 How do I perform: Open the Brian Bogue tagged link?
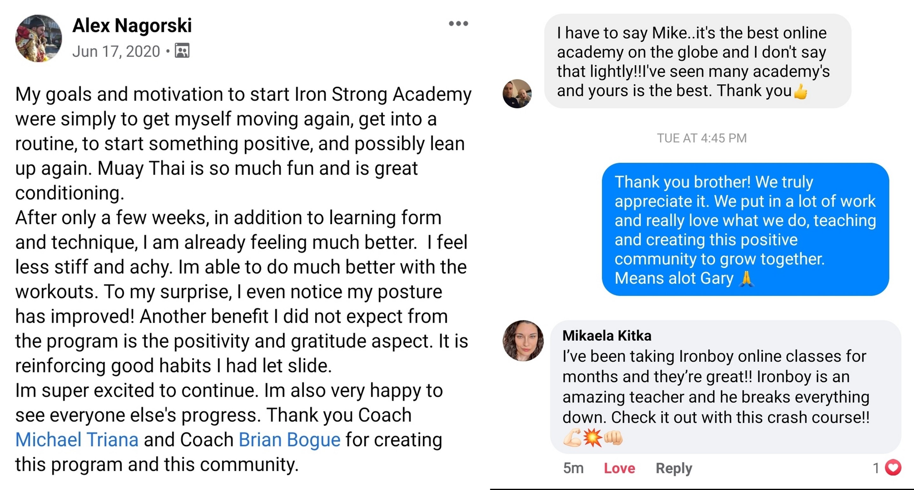(x=289, y=440)
